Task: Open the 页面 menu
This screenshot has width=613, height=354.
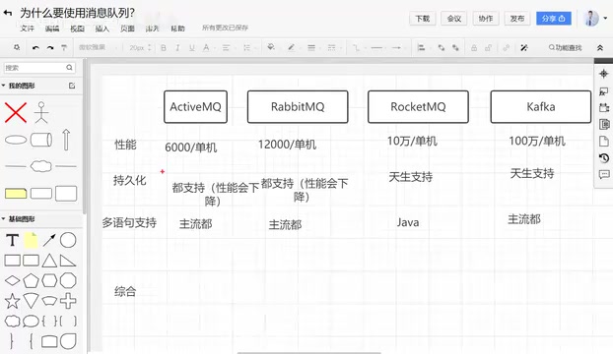Action: 127,29
